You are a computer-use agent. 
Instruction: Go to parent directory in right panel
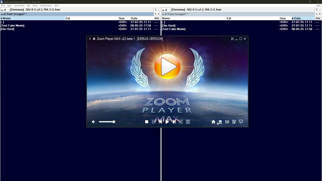click(319, 10)
